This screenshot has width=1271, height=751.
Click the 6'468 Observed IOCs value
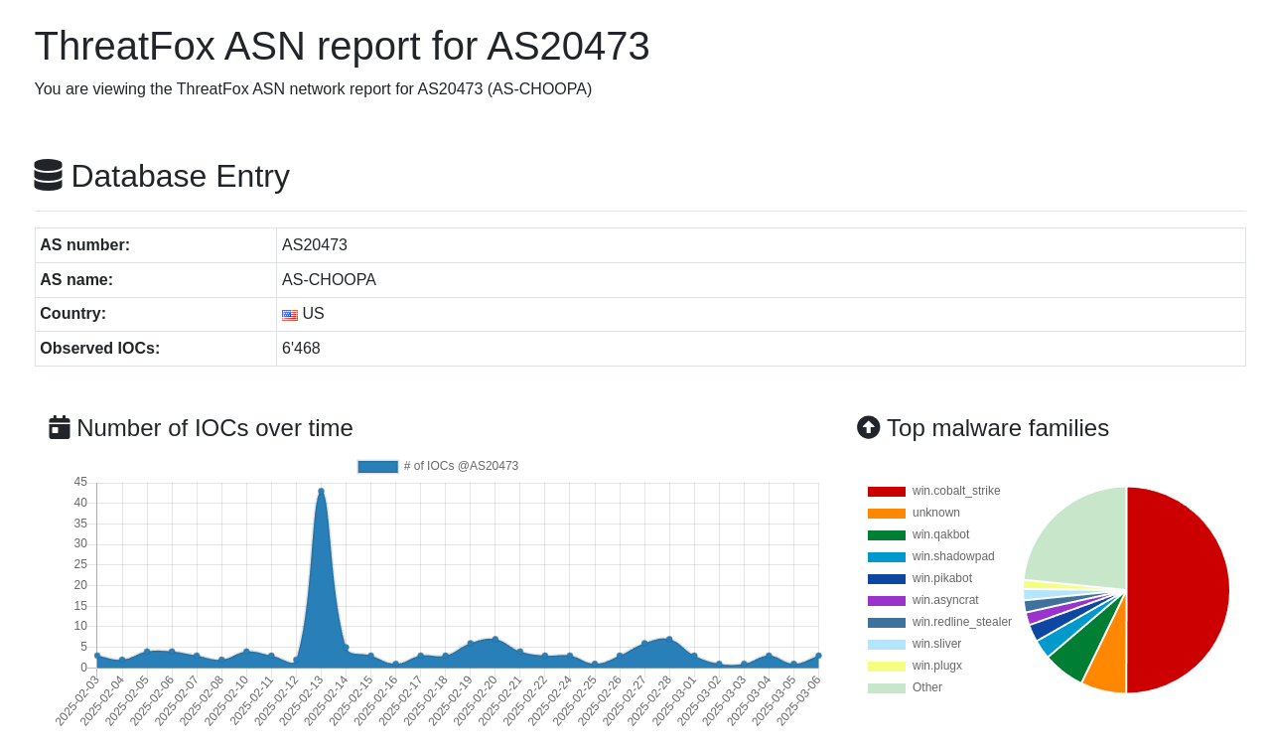tap(301, 349)
